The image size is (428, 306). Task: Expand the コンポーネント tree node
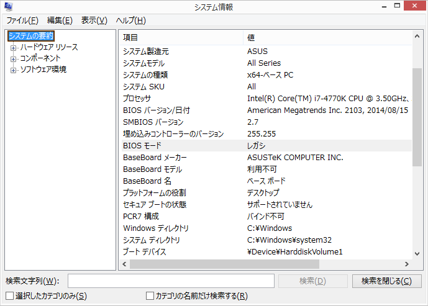[x=12, y=58]
